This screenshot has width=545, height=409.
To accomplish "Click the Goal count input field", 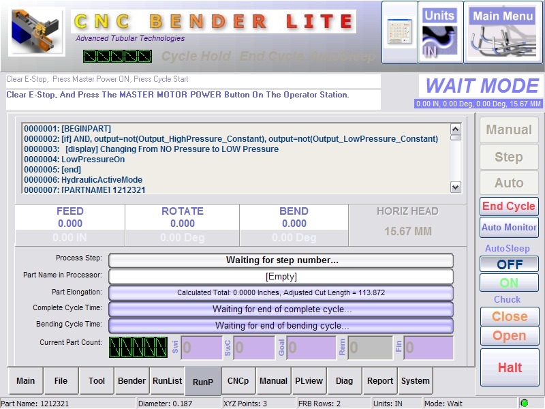I will coord(311,347).
